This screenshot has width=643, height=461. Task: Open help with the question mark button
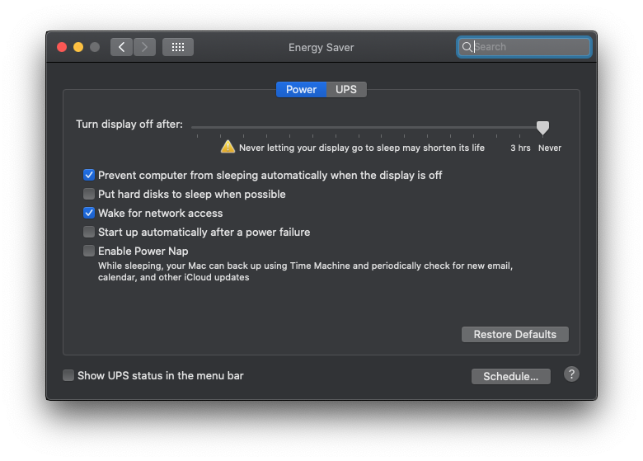click(x=571, y=374)
